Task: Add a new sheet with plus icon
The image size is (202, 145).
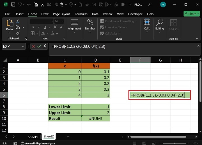Action: [68, 137]
